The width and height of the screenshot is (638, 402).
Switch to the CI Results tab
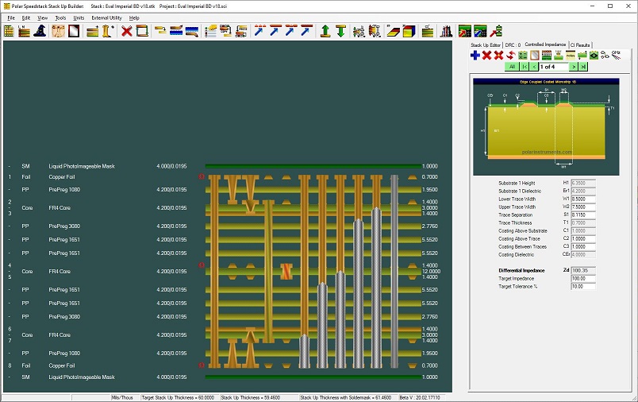(580, 44)
